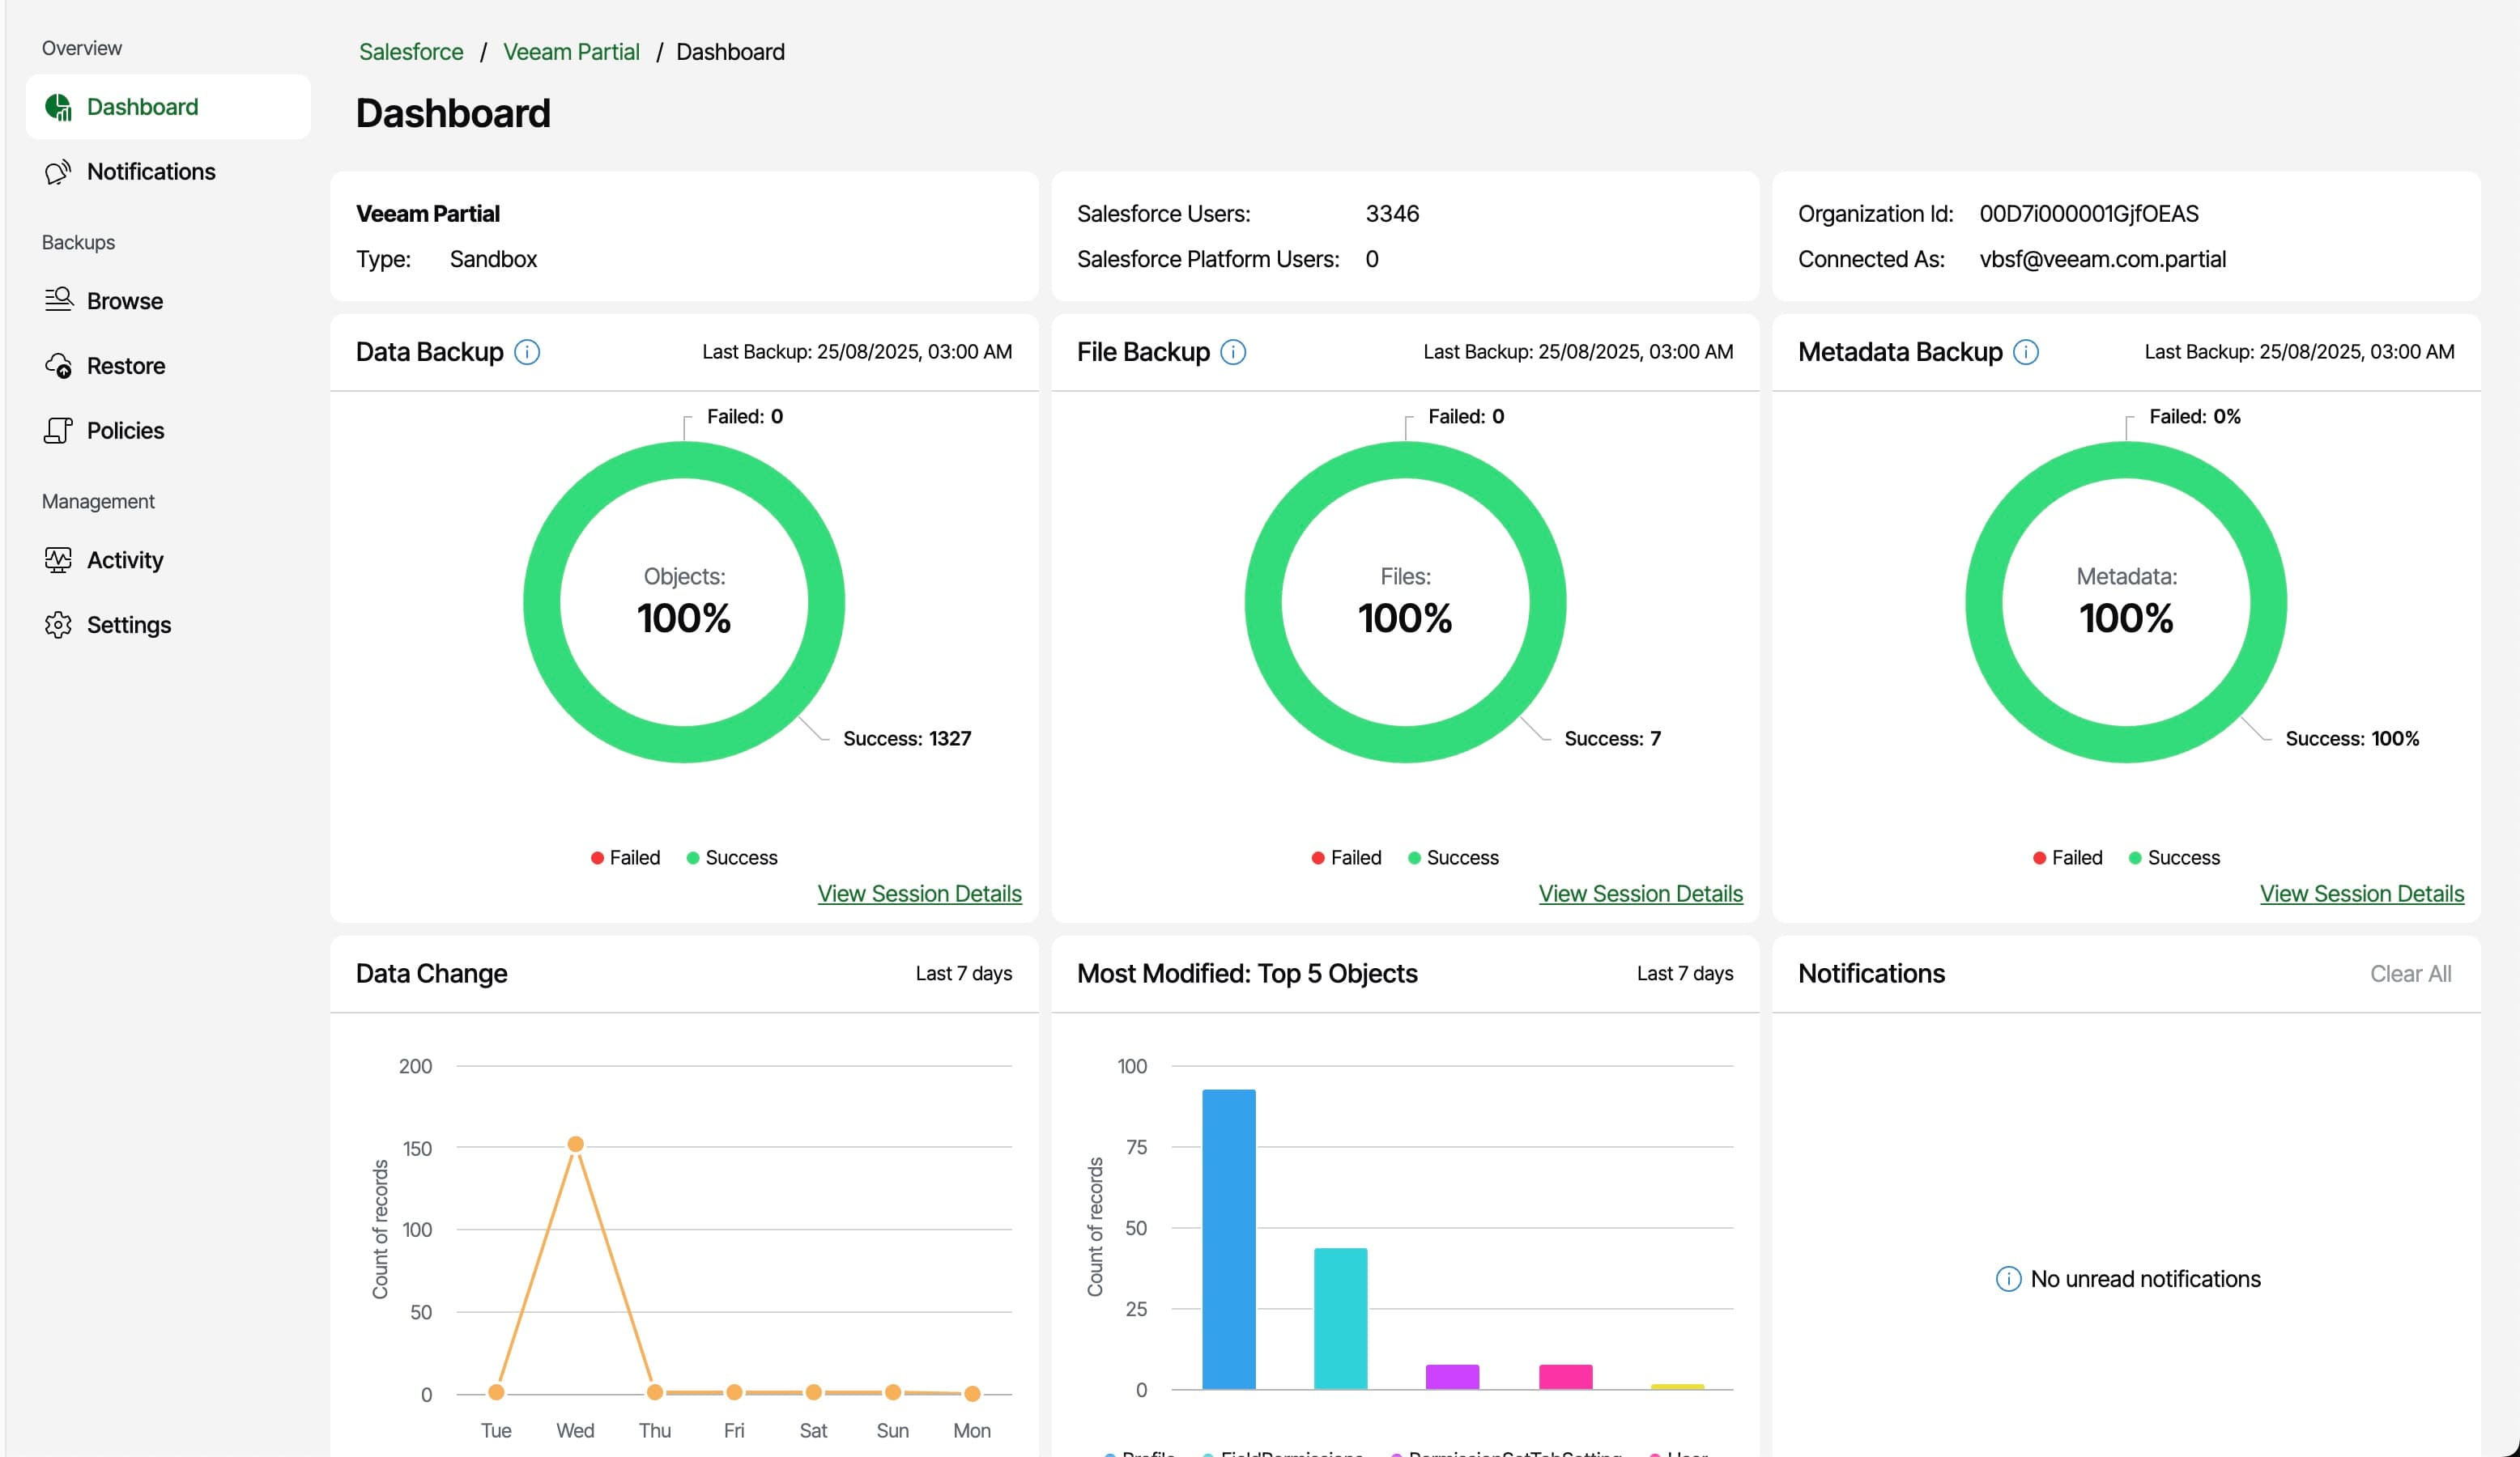Open the Restore page

[x=168, y=366]
